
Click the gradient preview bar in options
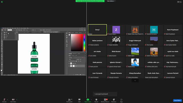10,30
